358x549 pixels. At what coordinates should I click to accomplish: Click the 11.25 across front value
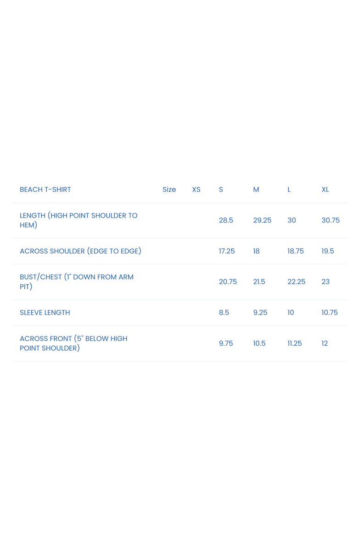point(295,343)
